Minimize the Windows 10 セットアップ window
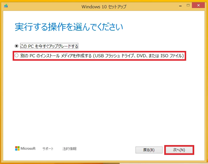208x164 pixels. point(180,6)
